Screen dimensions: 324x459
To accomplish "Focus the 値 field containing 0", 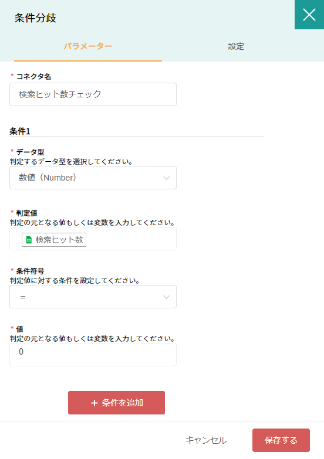I will point(93,355).
